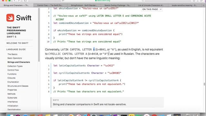
Task: Expand the ON THIS PAGE dropdown
Action: click(152, 9)
